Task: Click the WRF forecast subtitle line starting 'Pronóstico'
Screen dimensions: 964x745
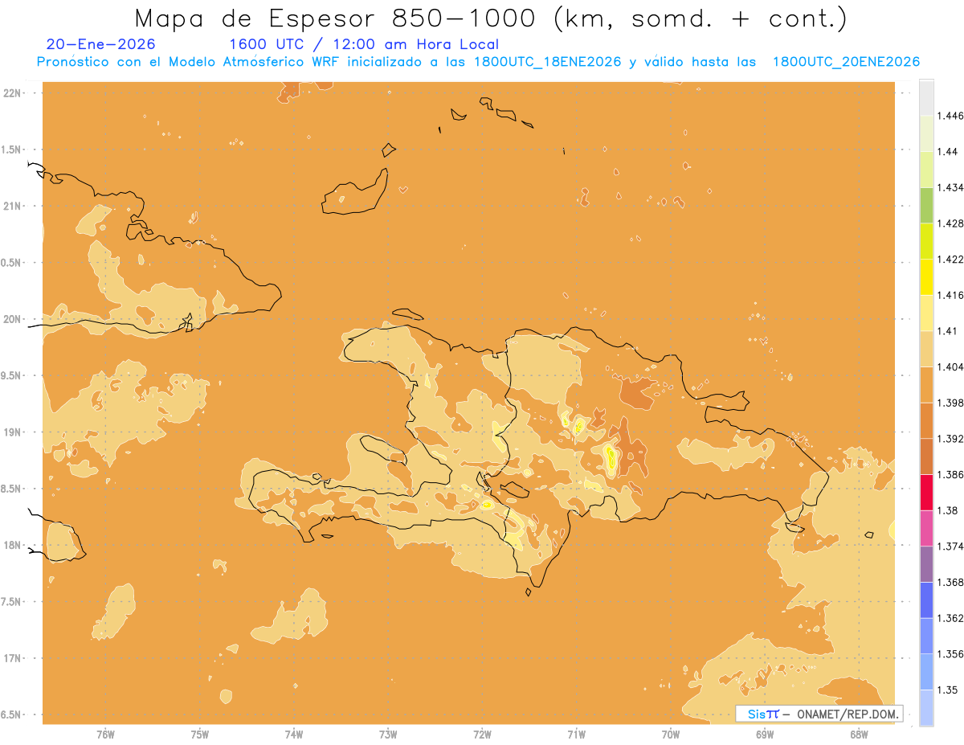Action: (x=478, y=62)
